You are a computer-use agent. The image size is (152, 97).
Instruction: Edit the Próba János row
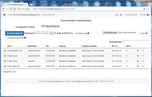point(138,61)
